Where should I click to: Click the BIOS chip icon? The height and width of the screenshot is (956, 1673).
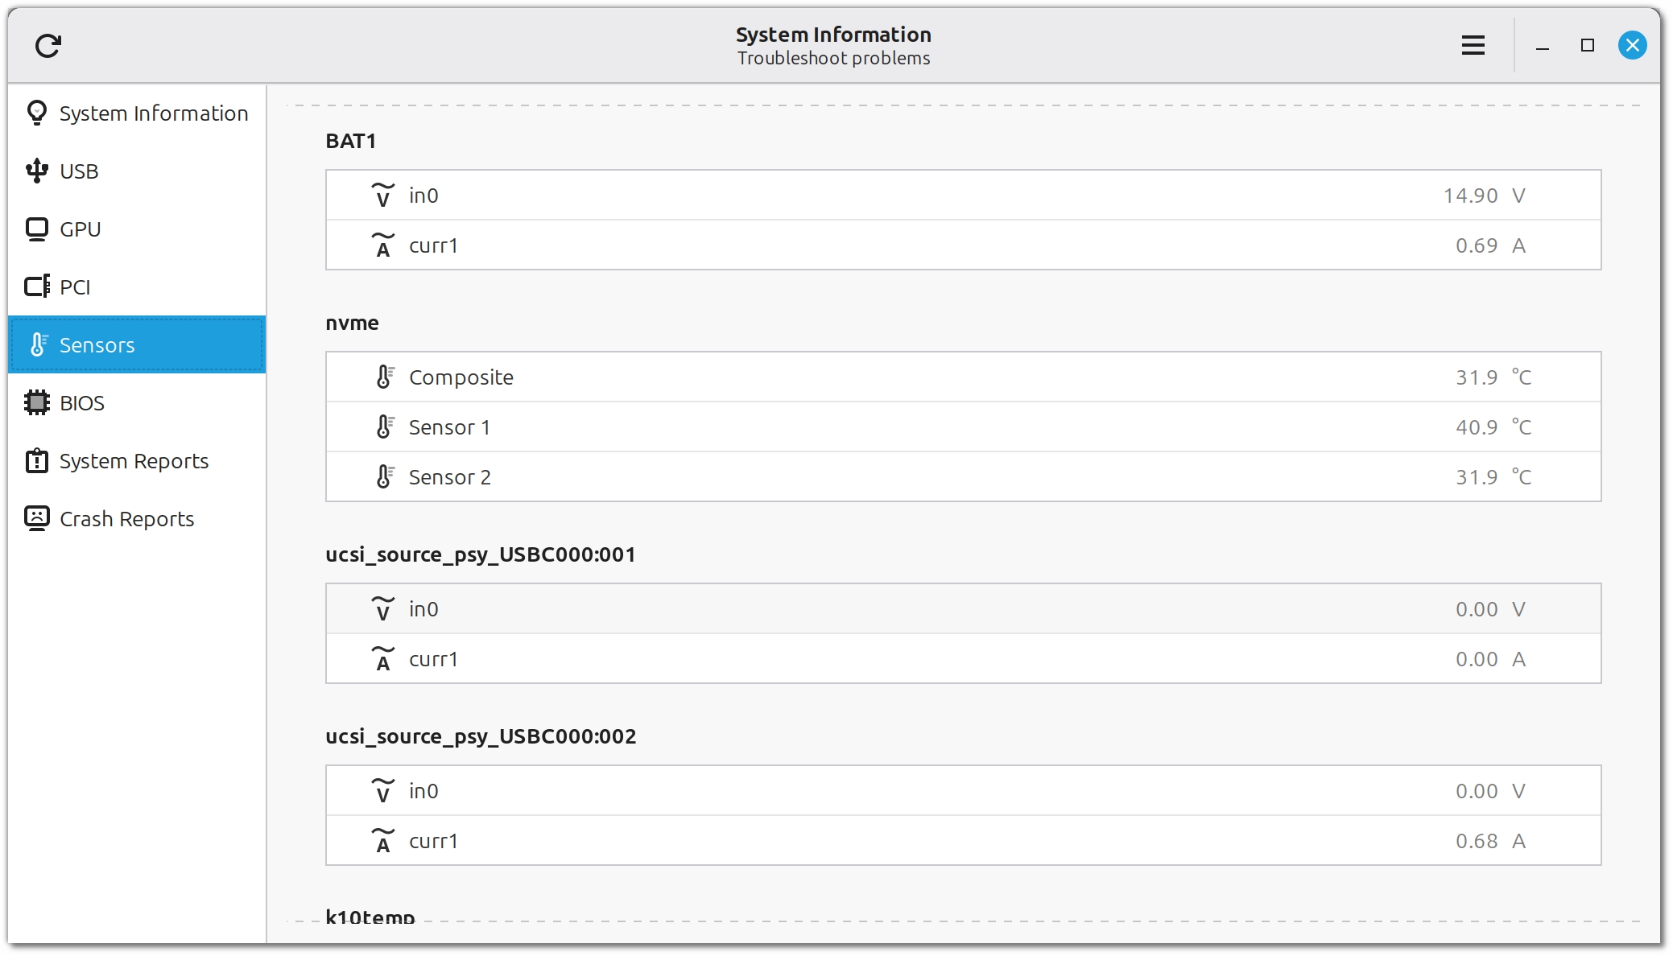36,402
